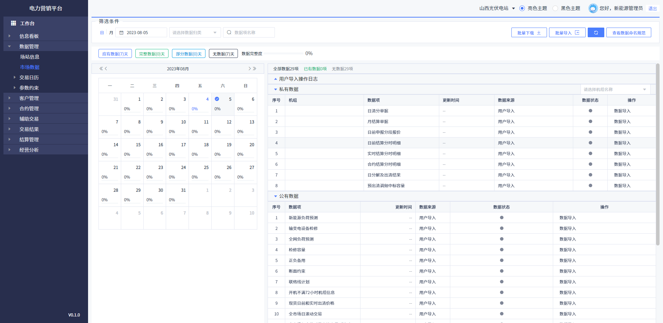This screenshot has height=323, width=663.
Task: Open the 山西光伏电站 station dropdown
Action: (x=497, y=8)
